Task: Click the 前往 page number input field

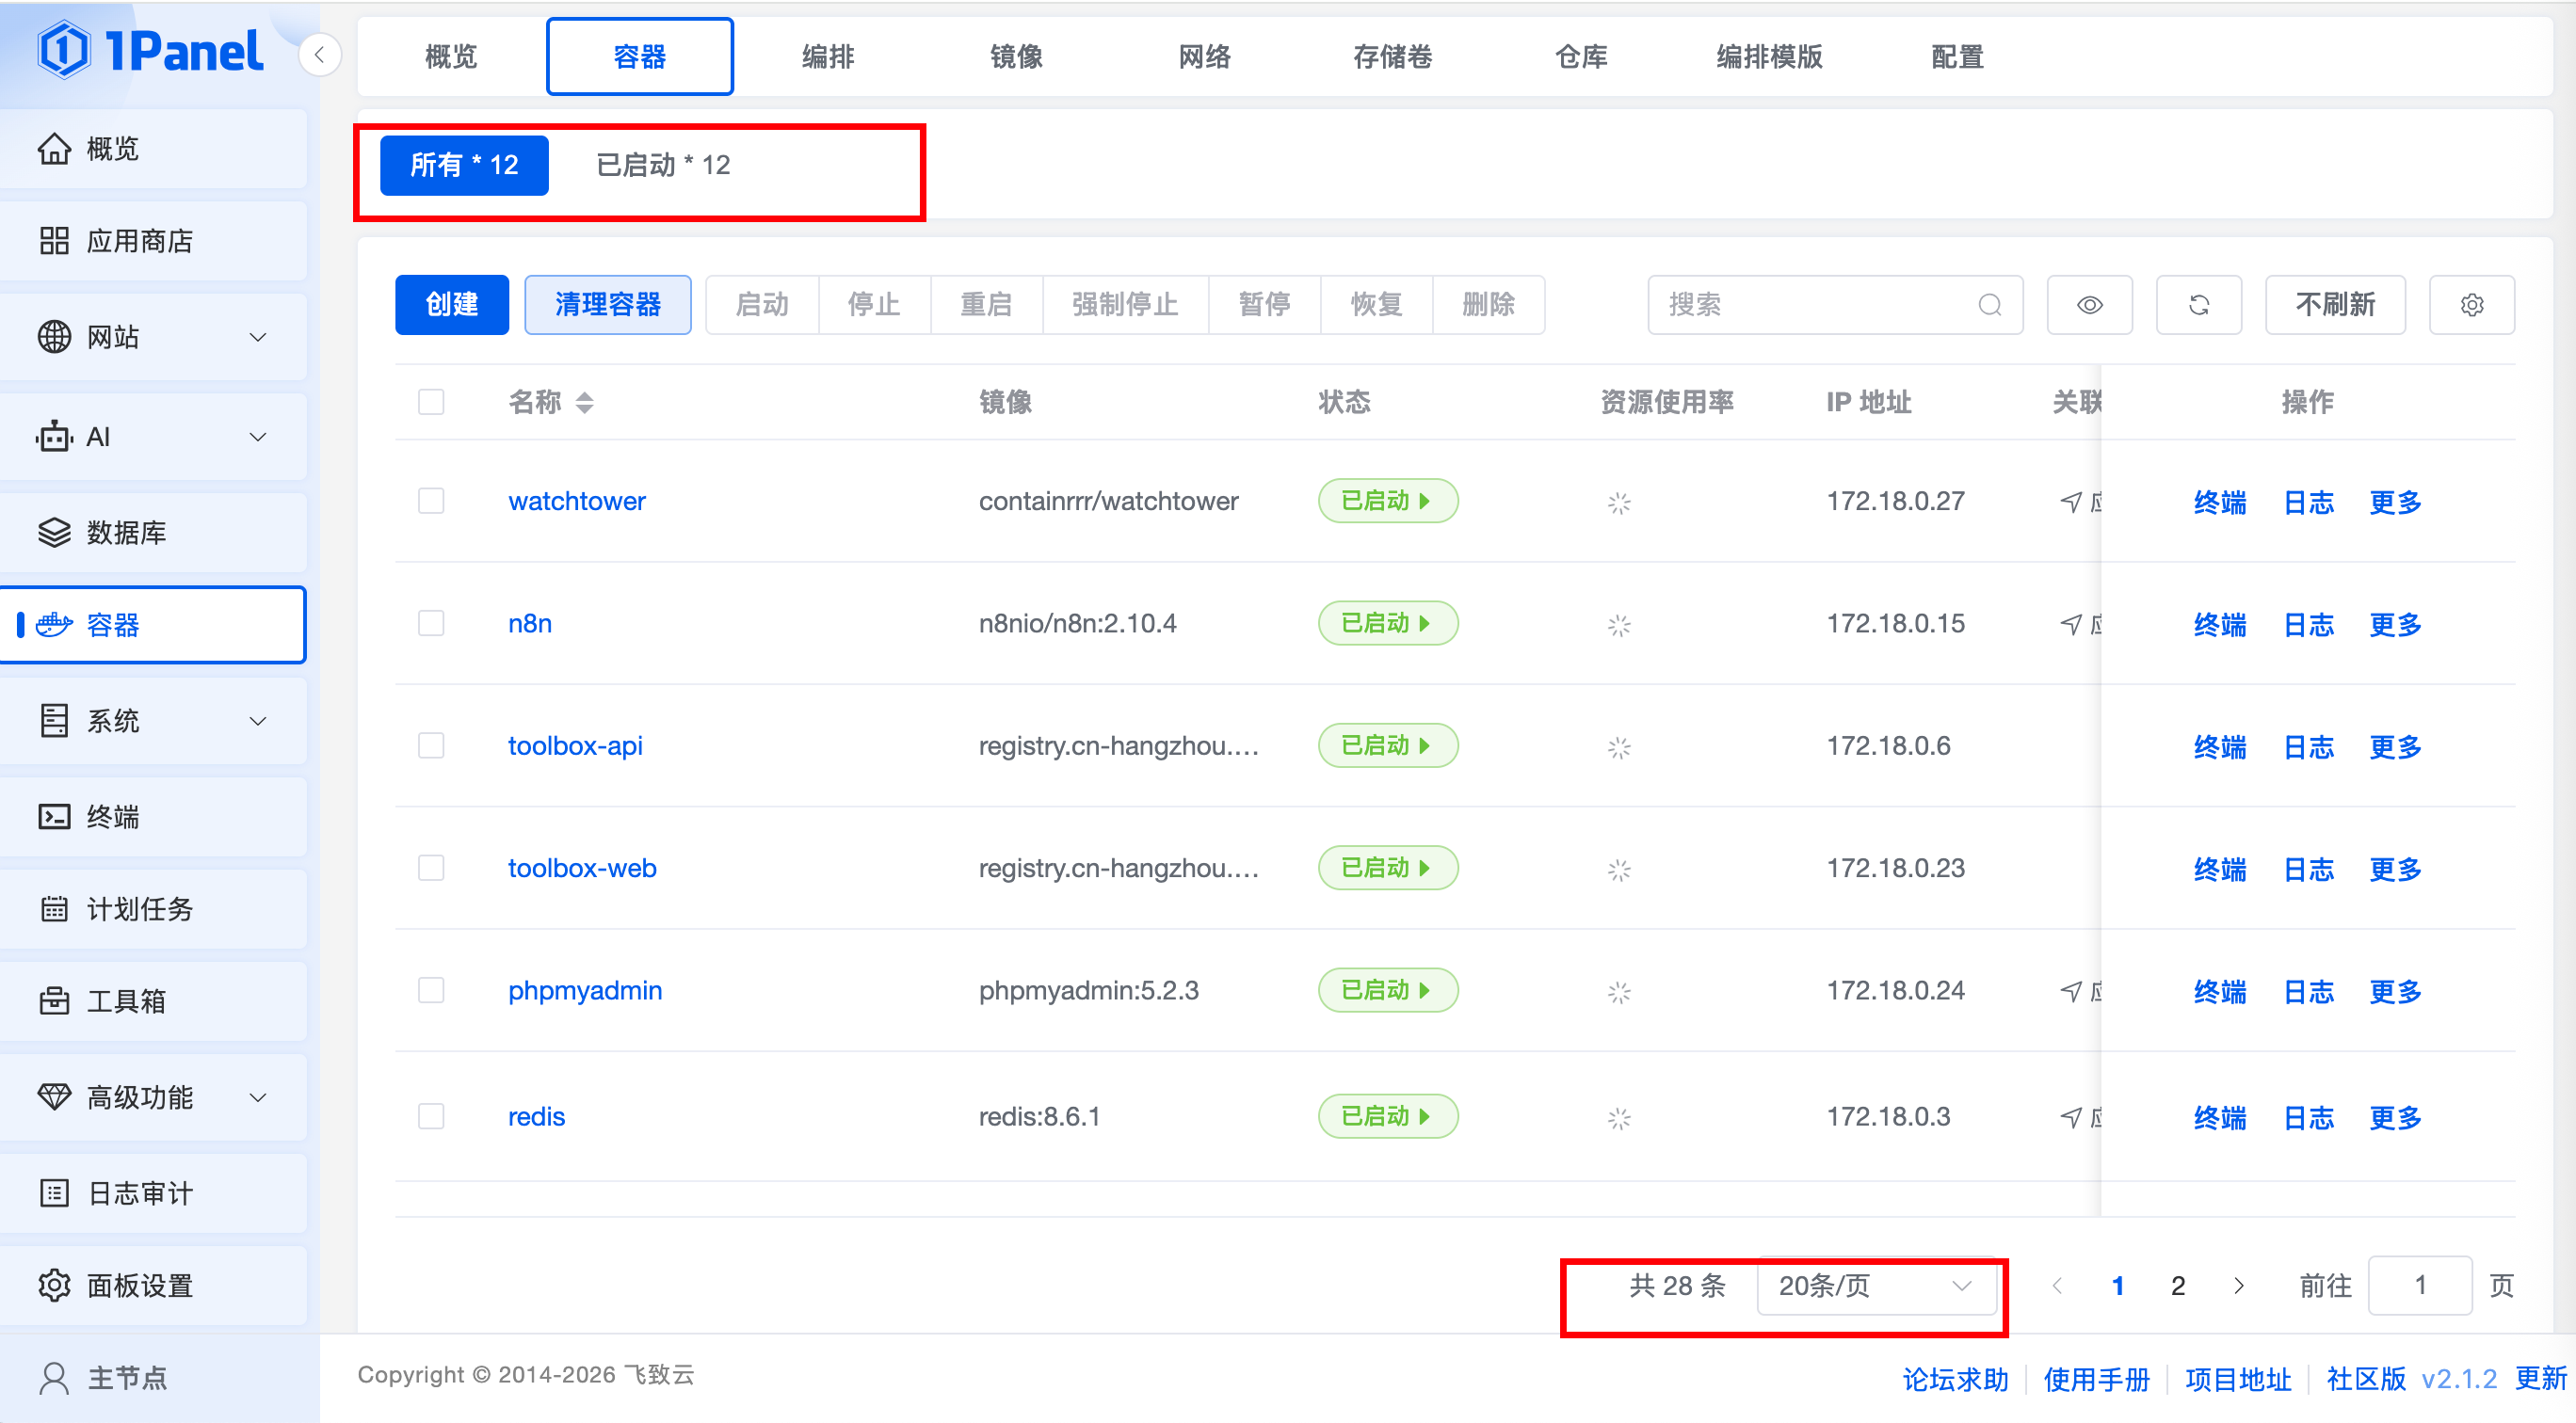Action: click(2419, 1285)
